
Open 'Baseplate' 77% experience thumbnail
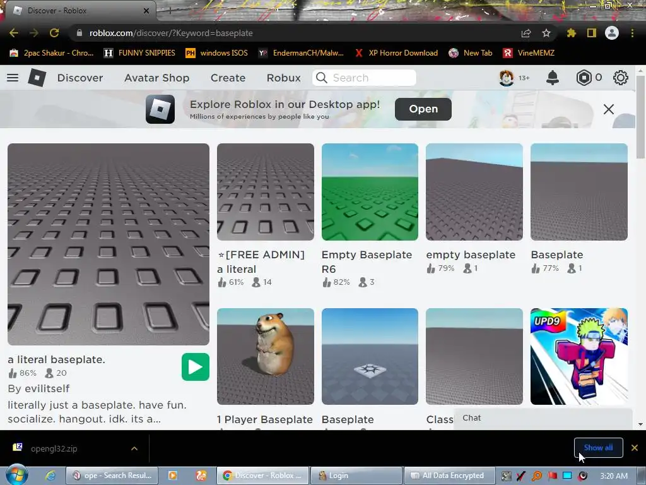579,192
